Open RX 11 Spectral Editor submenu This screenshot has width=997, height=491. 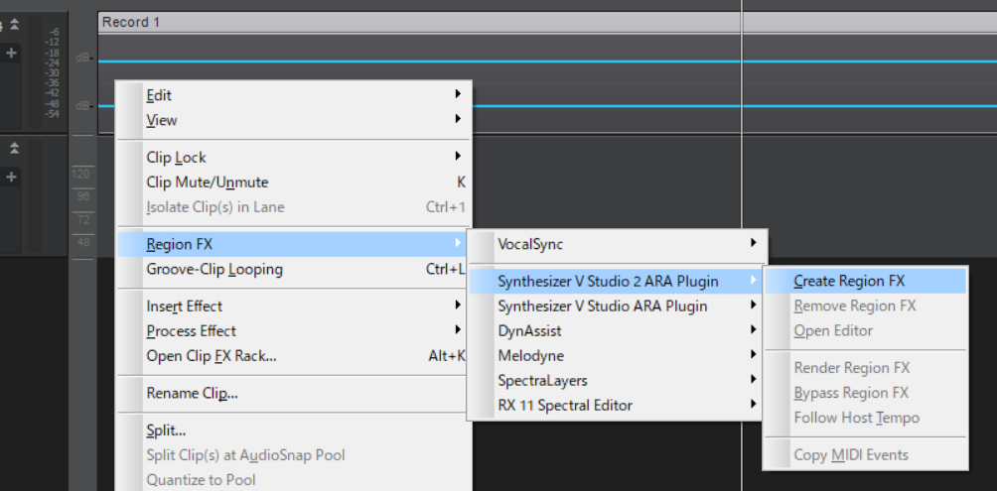click(616, 406)
